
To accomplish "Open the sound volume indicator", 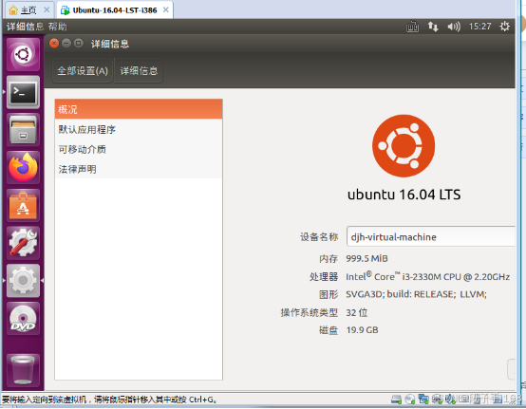I will [x=454, y=27].
